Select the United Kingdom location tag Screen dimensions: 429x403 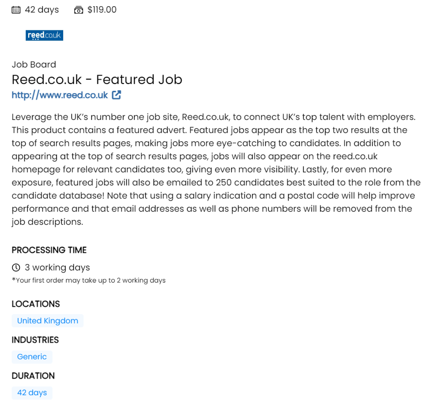[x=48, y=321]
